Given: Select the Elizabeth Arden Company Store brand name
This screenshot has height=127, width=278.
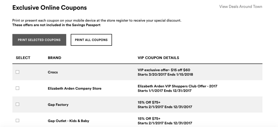Looking at the screenshot, I should (74, 88).
